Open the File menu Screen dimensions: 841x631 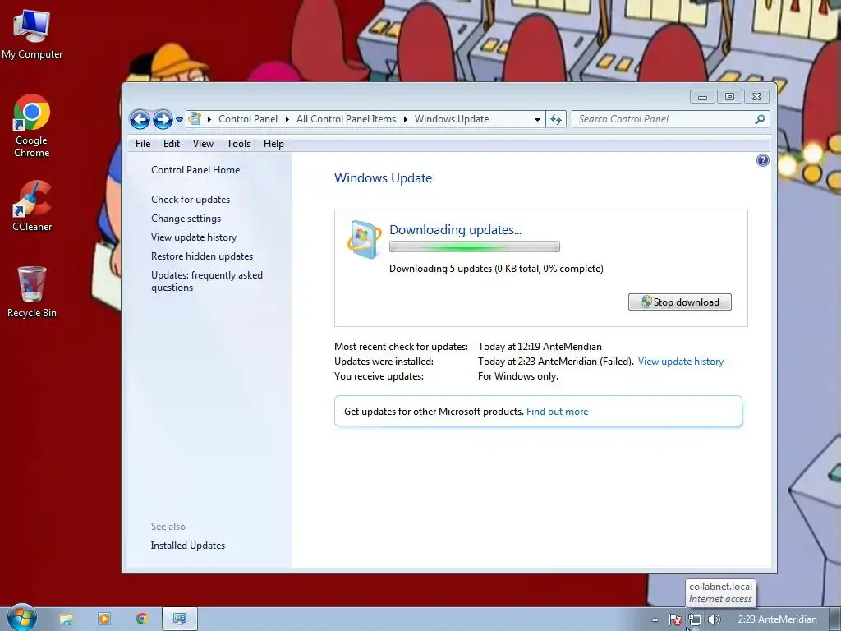coord(143,144)
